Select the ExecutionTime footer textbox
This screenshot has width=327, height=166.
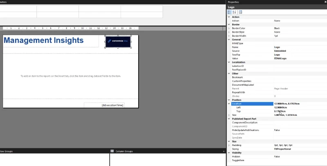pos(104,105)
